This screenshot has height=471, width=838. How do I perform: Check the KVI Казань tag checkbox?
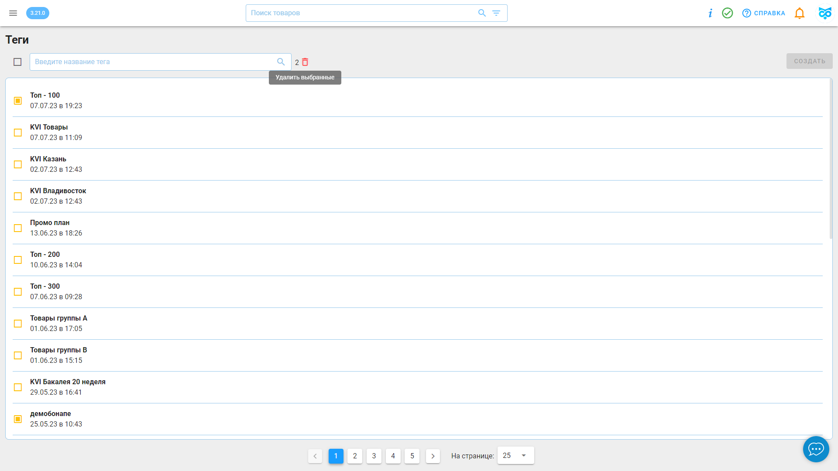pyautogui.click(x=18, y=164)
